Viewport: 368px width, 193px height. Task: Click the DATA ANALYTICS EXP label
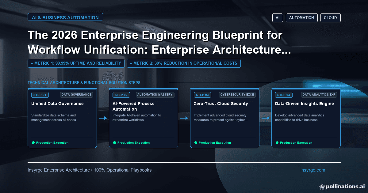point(319,95)
